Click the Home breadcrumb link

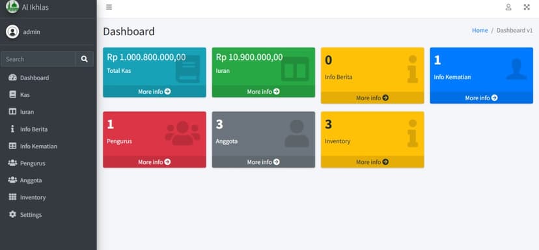point(480,30)
